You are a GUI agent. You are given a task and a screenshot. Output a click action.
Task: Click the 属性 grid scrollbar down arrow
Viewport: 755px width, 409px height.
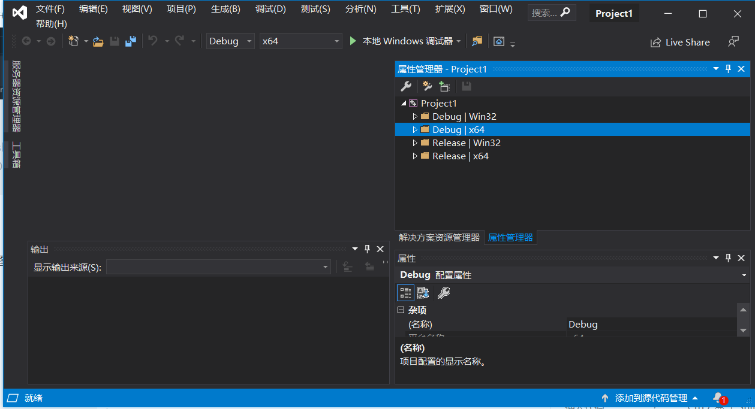(x=743, y=330)
